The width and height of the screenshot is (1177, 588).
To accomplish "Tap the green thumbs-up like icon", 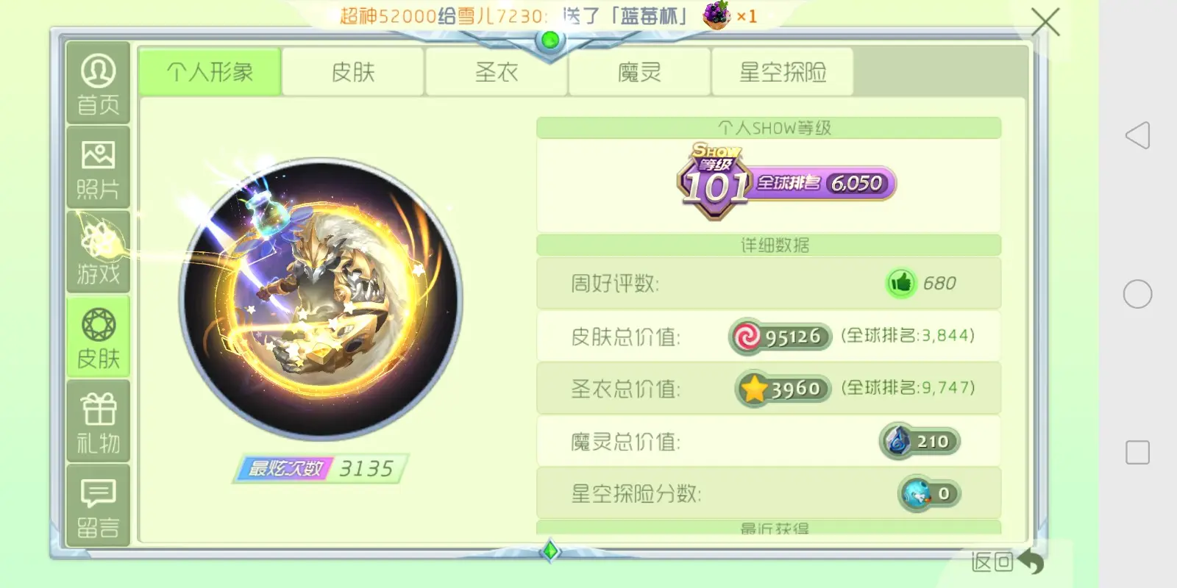I will pos(900,283).
